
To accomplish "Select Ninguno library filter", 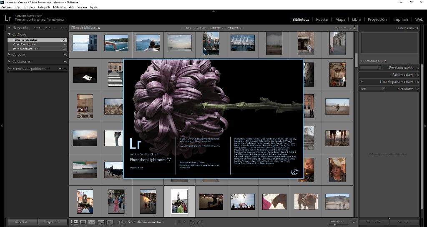I will coord(233,28).
